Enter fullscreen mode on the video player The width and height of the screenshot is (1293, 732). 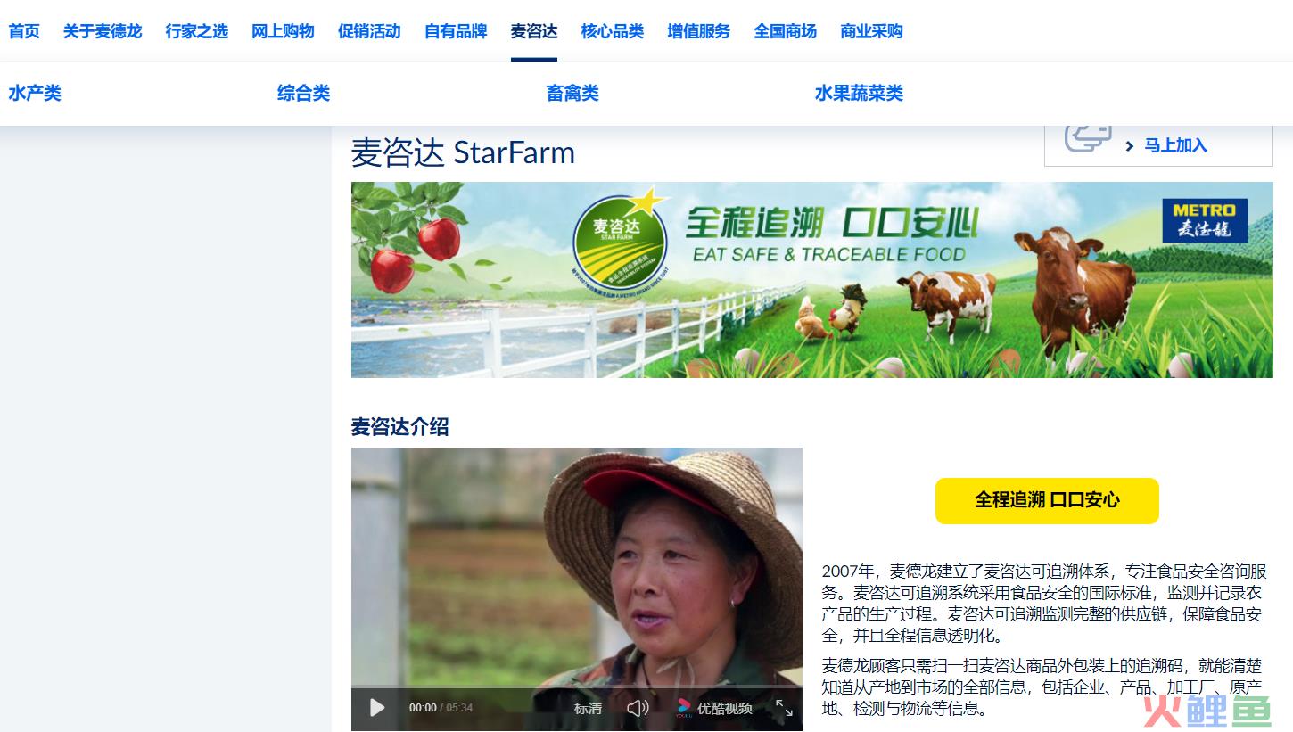pyautogui.click(x=784, y=708)
